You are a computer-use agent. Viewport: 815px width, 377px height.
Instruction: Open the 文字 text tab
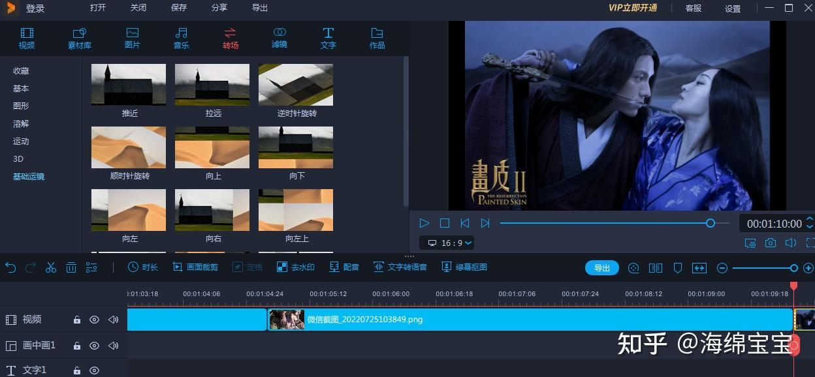pos(328,38)
